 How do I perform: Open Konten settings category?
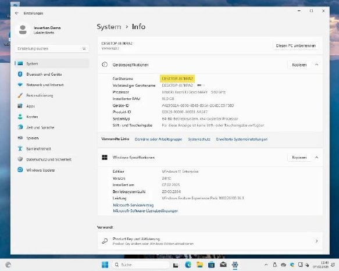click(52, 117)
